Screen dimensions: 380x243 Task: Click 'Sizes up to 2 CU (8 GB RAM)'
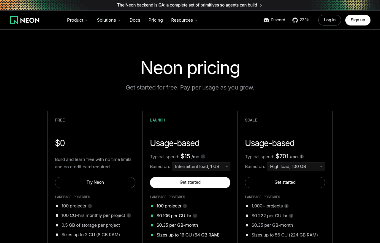point(91,235)
